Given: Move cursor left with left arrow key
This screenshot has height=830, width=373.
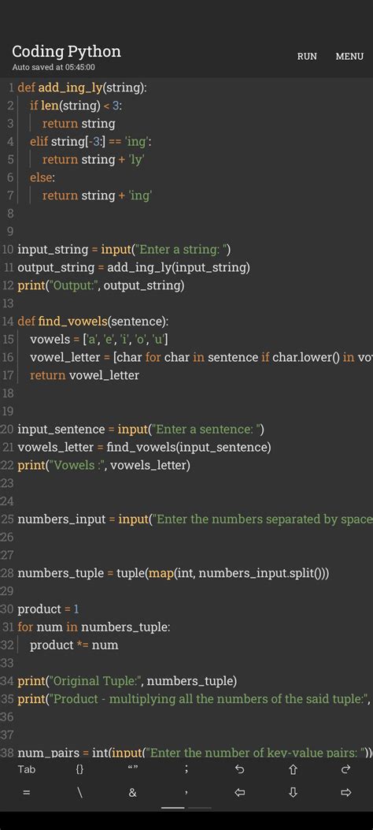Looking at the screenshot, I should (239, 792).
